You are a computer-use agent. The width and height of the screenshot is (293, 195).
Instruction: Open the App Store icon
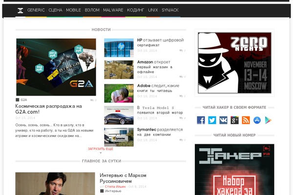click(x=257, y=120)
